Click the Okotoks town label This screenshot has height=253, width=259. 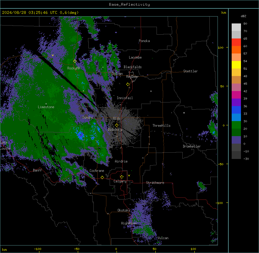tap(124, 210)
